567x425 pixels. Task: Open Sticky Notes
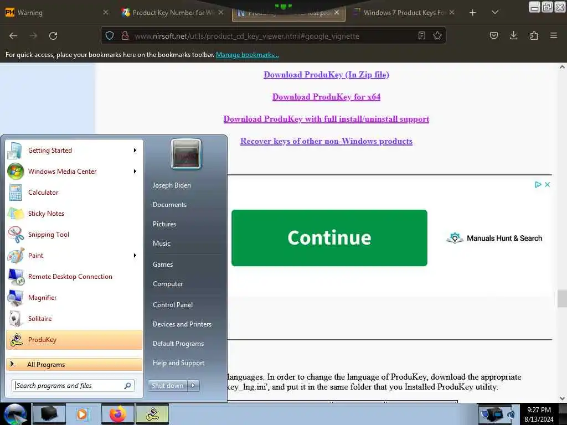pos(74,213)
